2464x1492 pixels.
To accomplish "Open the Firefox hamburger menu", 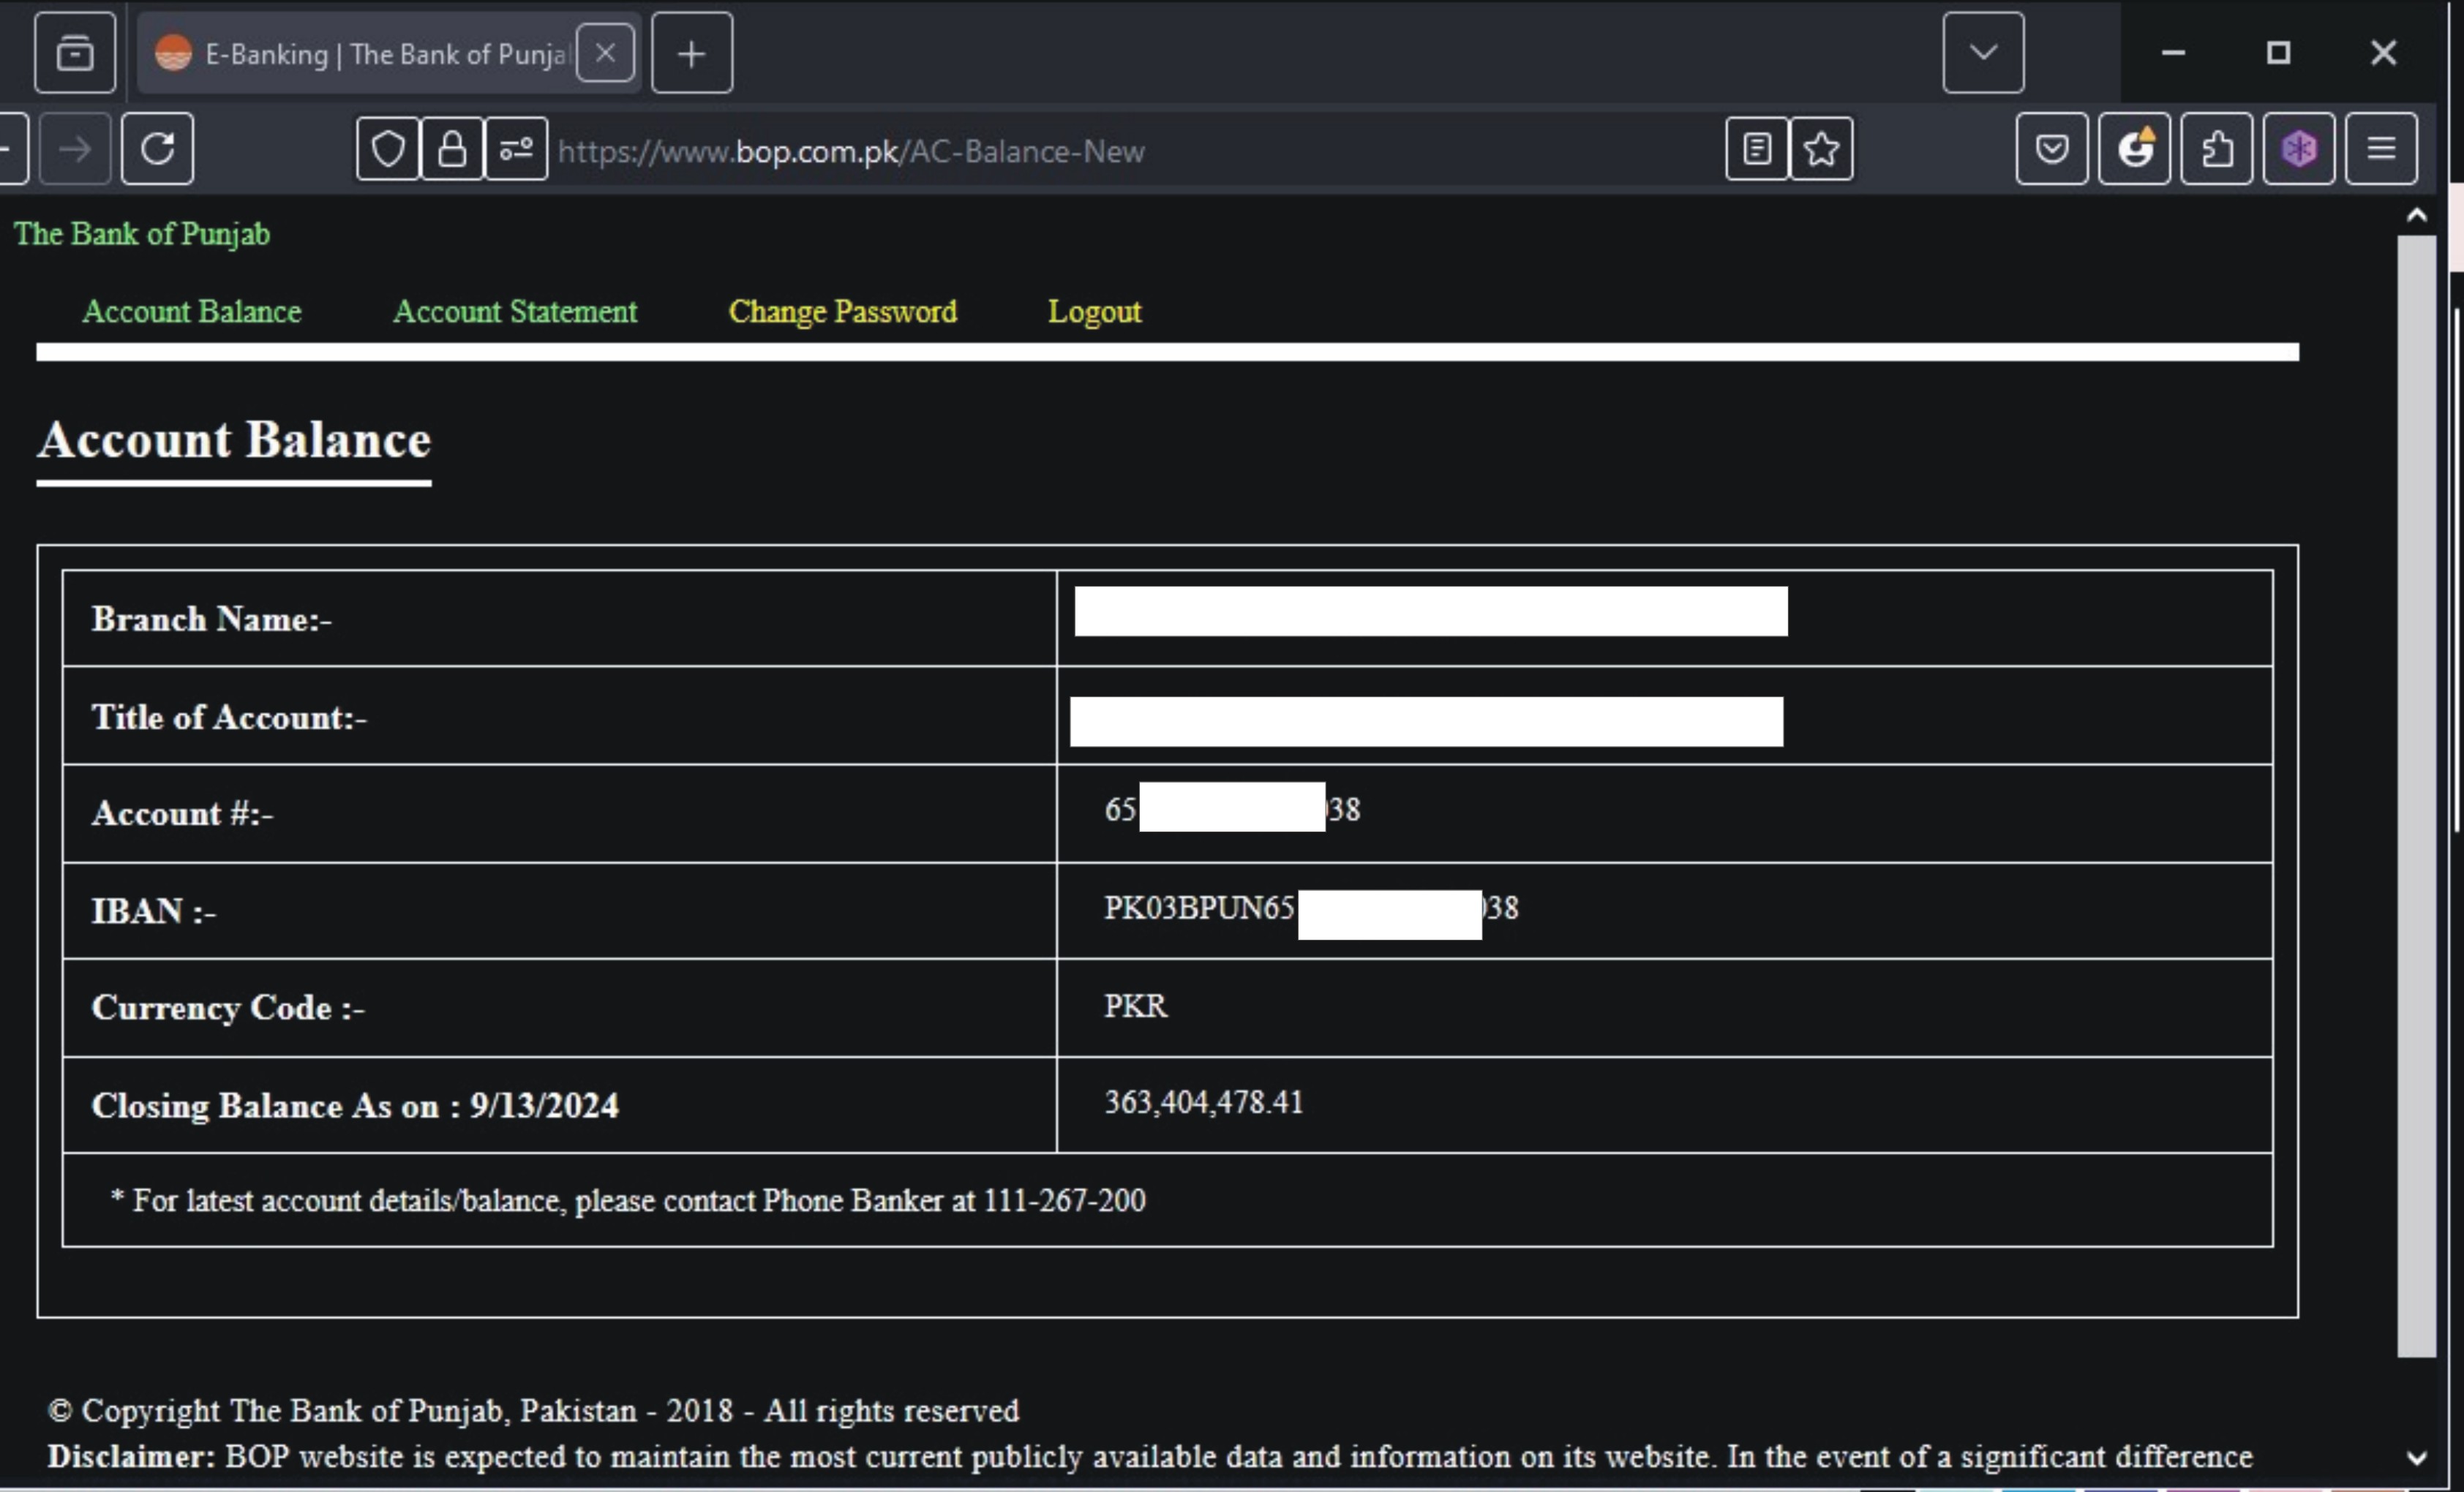I will 2381,150.
